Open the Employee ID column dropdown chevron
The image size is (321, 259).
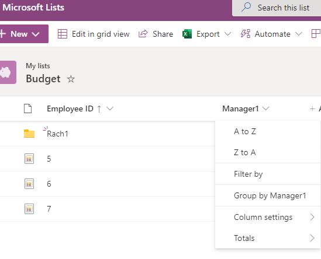pyautogui.click(x=110, y=108)
